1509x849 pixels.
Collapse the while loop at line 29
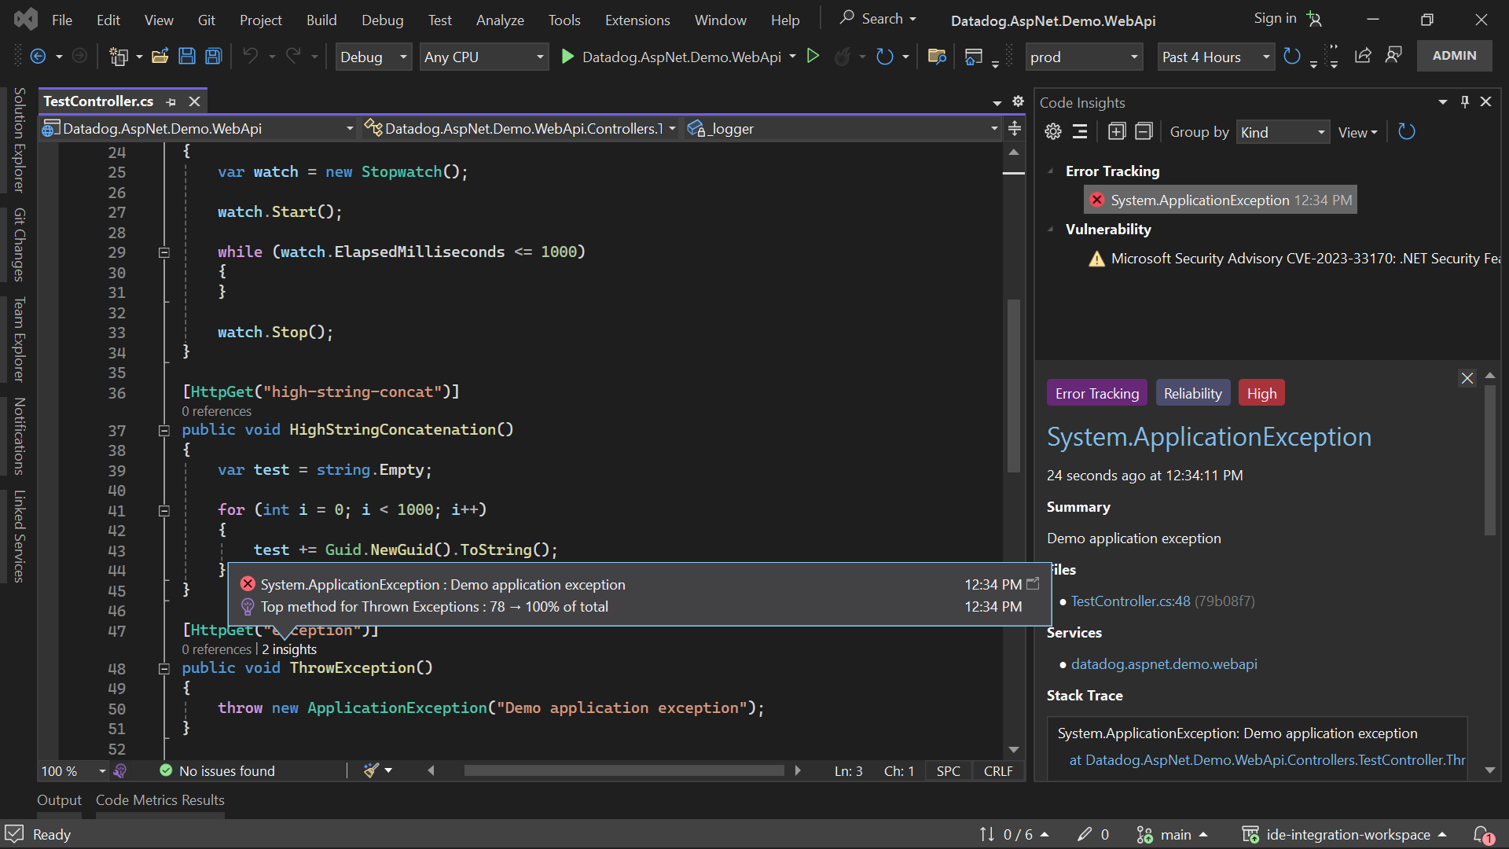point(164,252)
